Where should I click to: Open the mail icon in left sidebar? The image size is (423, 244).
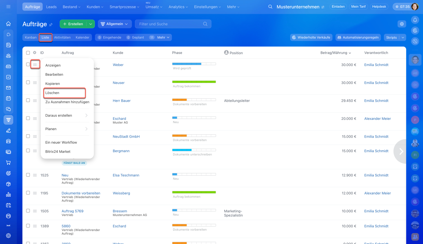tap(8, 88)
